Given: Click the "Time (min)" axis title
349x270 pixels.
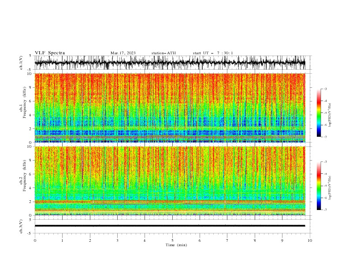Looking at the screenshot, I should 176,245.
